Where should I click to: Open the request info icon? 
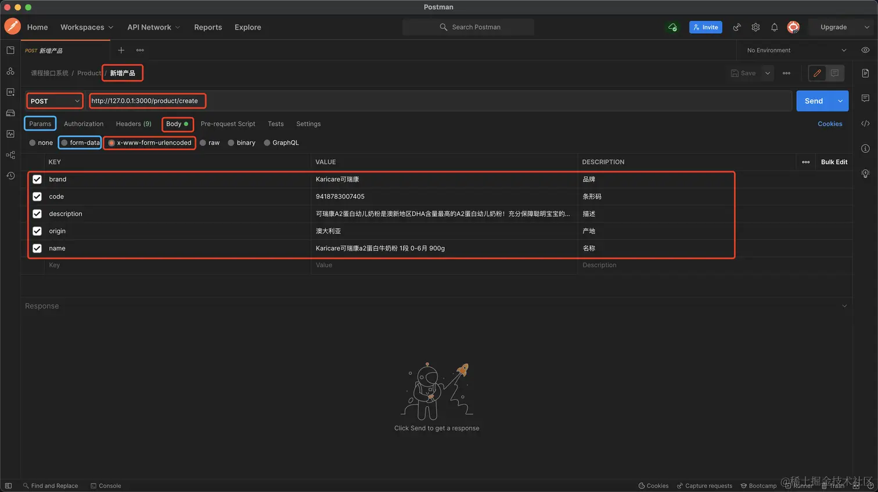(x=865, y=149)
